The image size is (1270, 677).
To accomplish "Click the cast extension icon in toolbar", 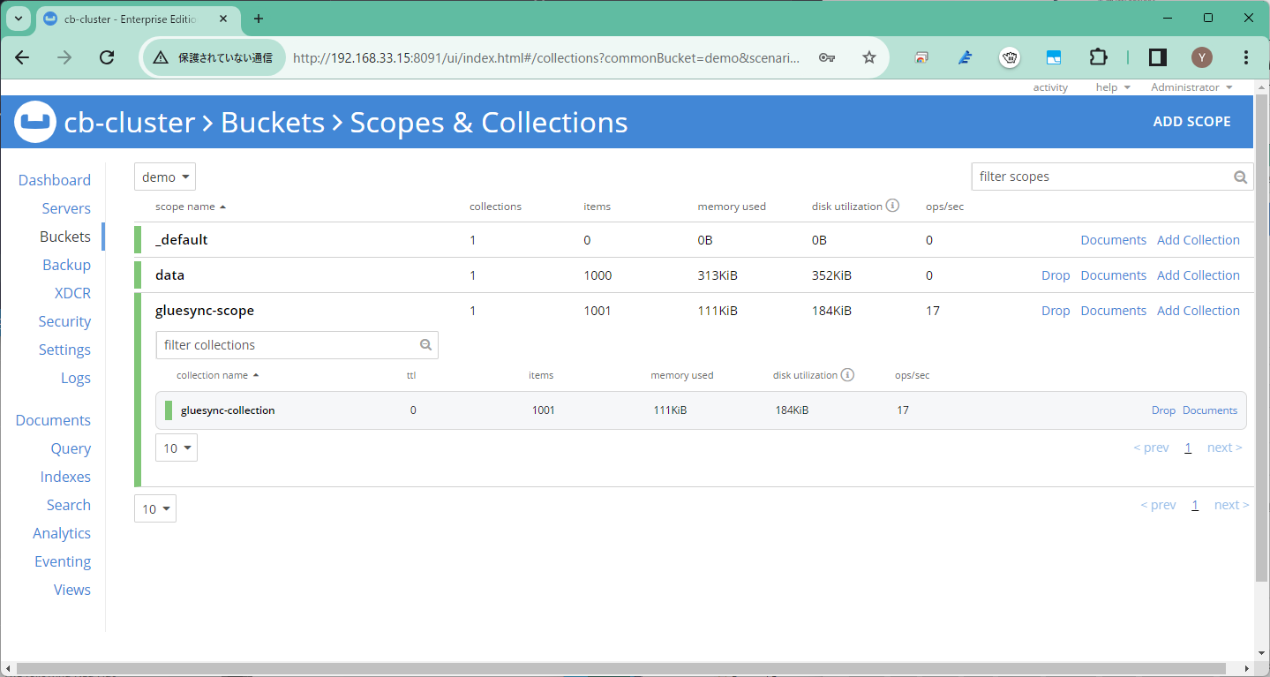I will (x=921, y=57).
